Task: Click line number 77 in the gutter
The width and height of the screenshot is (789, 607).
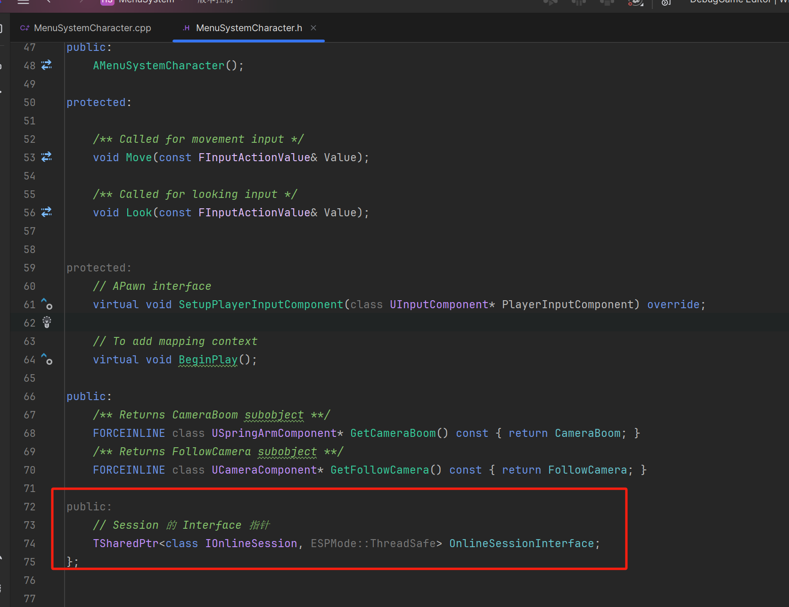Action: (x=30, y=599)
